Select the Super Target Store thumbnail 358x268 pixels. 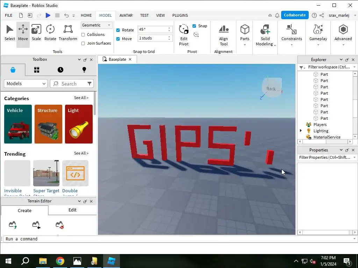46,173
